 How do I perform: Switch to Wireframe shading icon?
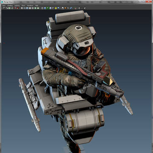click(42, 8)
